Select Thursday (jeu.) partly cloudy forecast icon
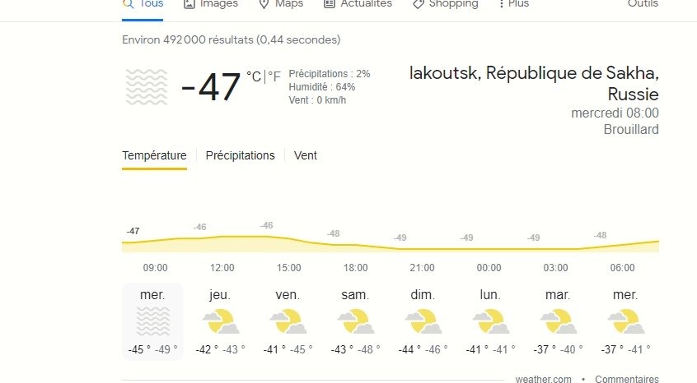697x383 pixels. pyautogui.click(x=221, y=322)
